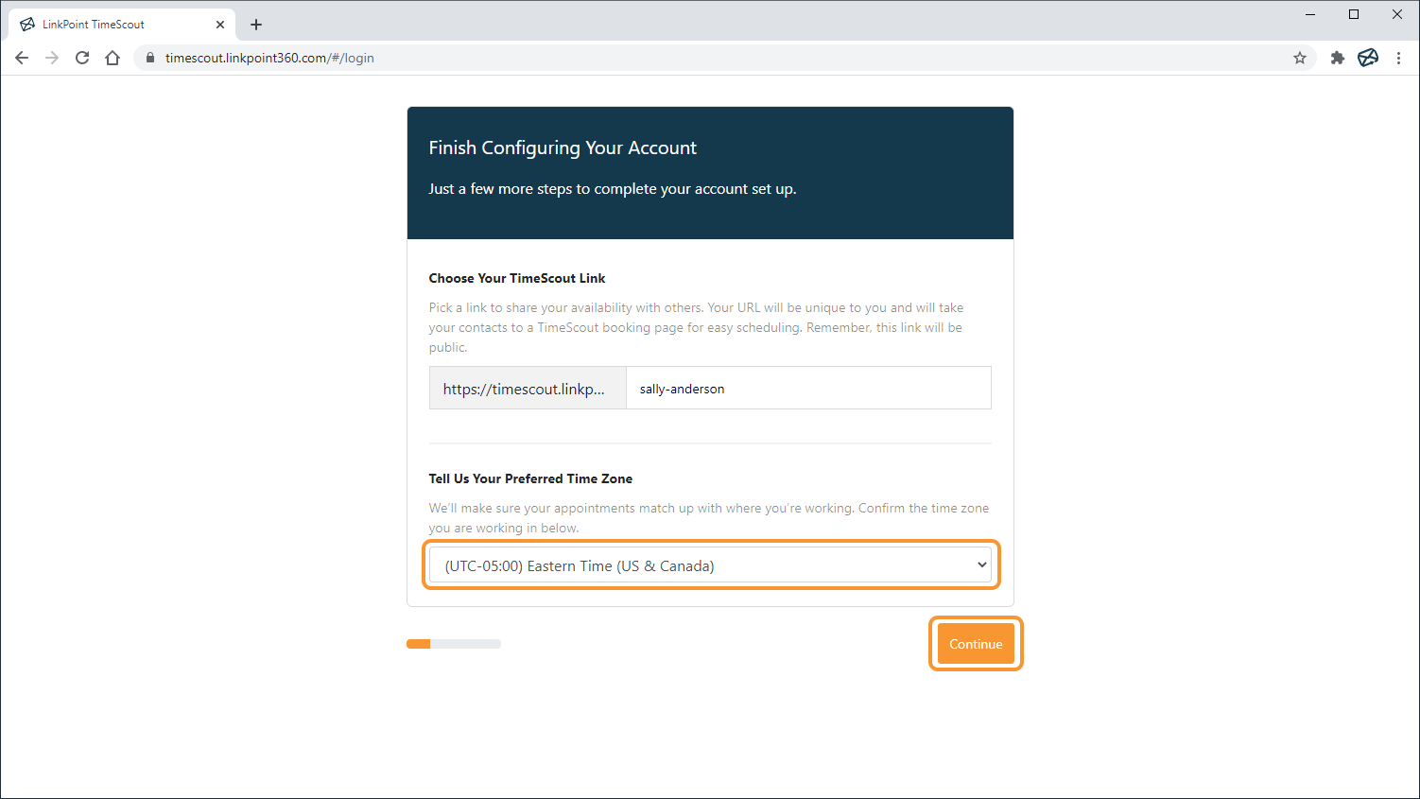Click the address bar URL
Image resolution: width=1420 pixels, height=799 pixels.
point(269,58)
